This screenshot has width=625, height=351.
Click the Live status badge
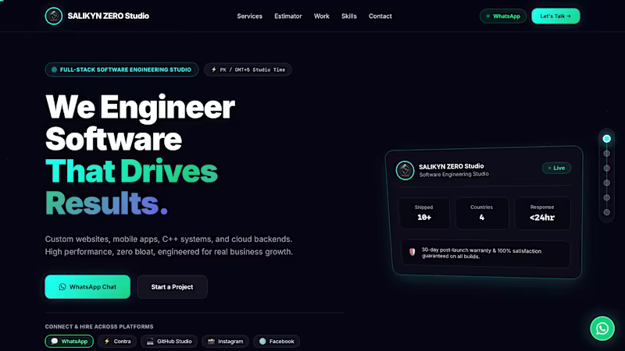(x=556, y=168)
